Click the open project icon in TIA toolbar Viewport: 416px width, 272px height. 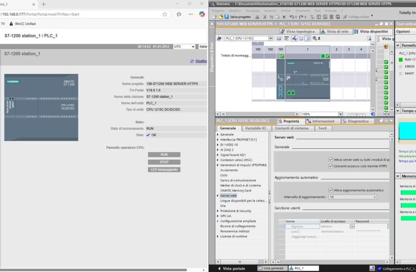pos(221,17)
